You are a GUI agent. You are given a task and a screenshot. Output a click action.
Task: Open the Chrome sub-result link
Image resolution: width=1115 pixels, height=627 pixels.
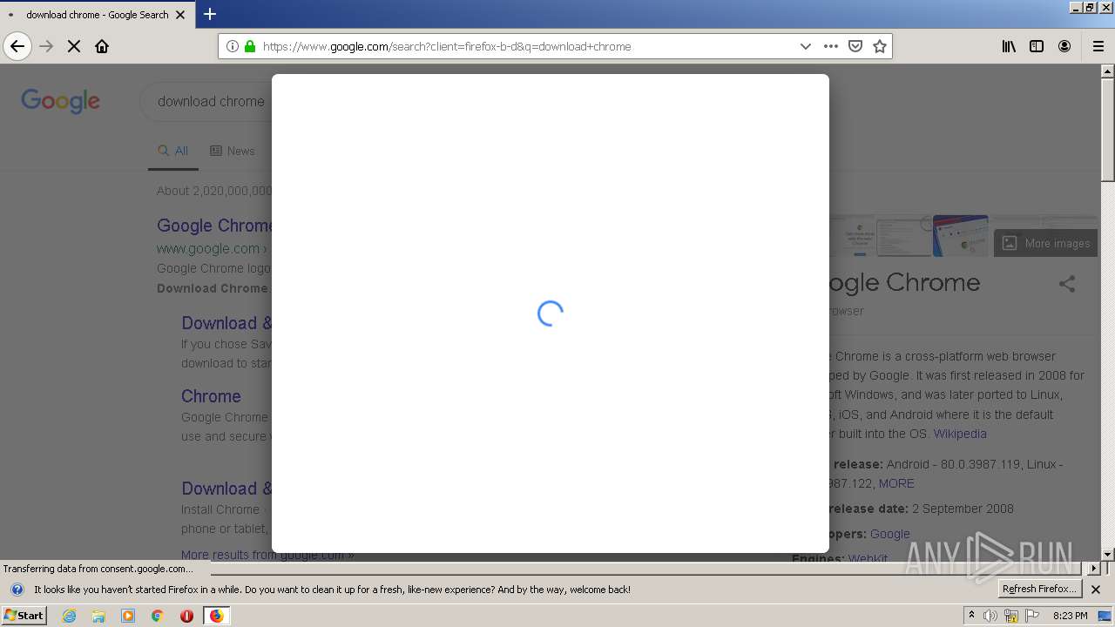tap(211, 396)
